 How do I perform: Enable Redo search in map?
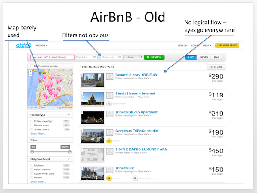[x=32, y=66]
